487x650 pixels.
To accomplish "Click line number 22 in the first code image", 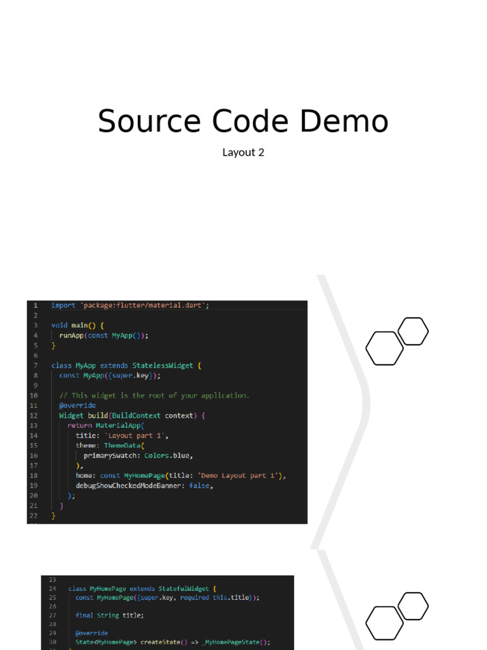I will pyautogui.click(x=34, y=515).
